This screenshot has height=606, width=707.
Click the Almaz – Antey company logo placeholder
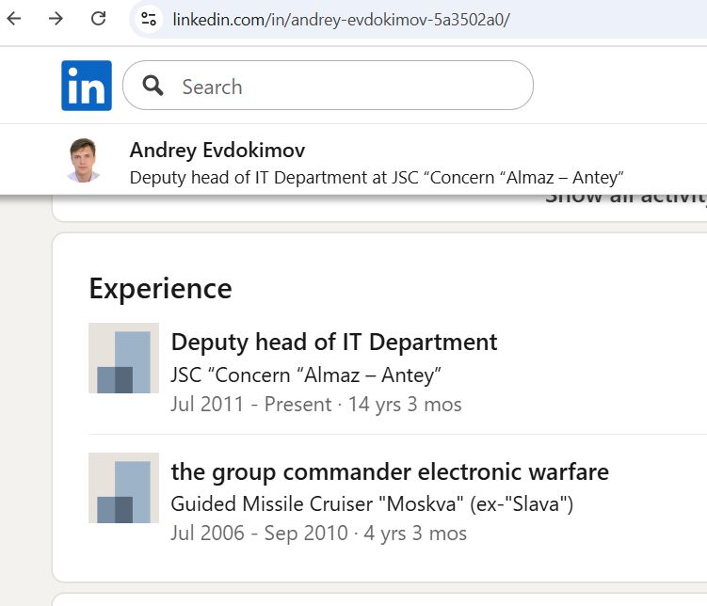pyautogui.click(x=123, y=358)
